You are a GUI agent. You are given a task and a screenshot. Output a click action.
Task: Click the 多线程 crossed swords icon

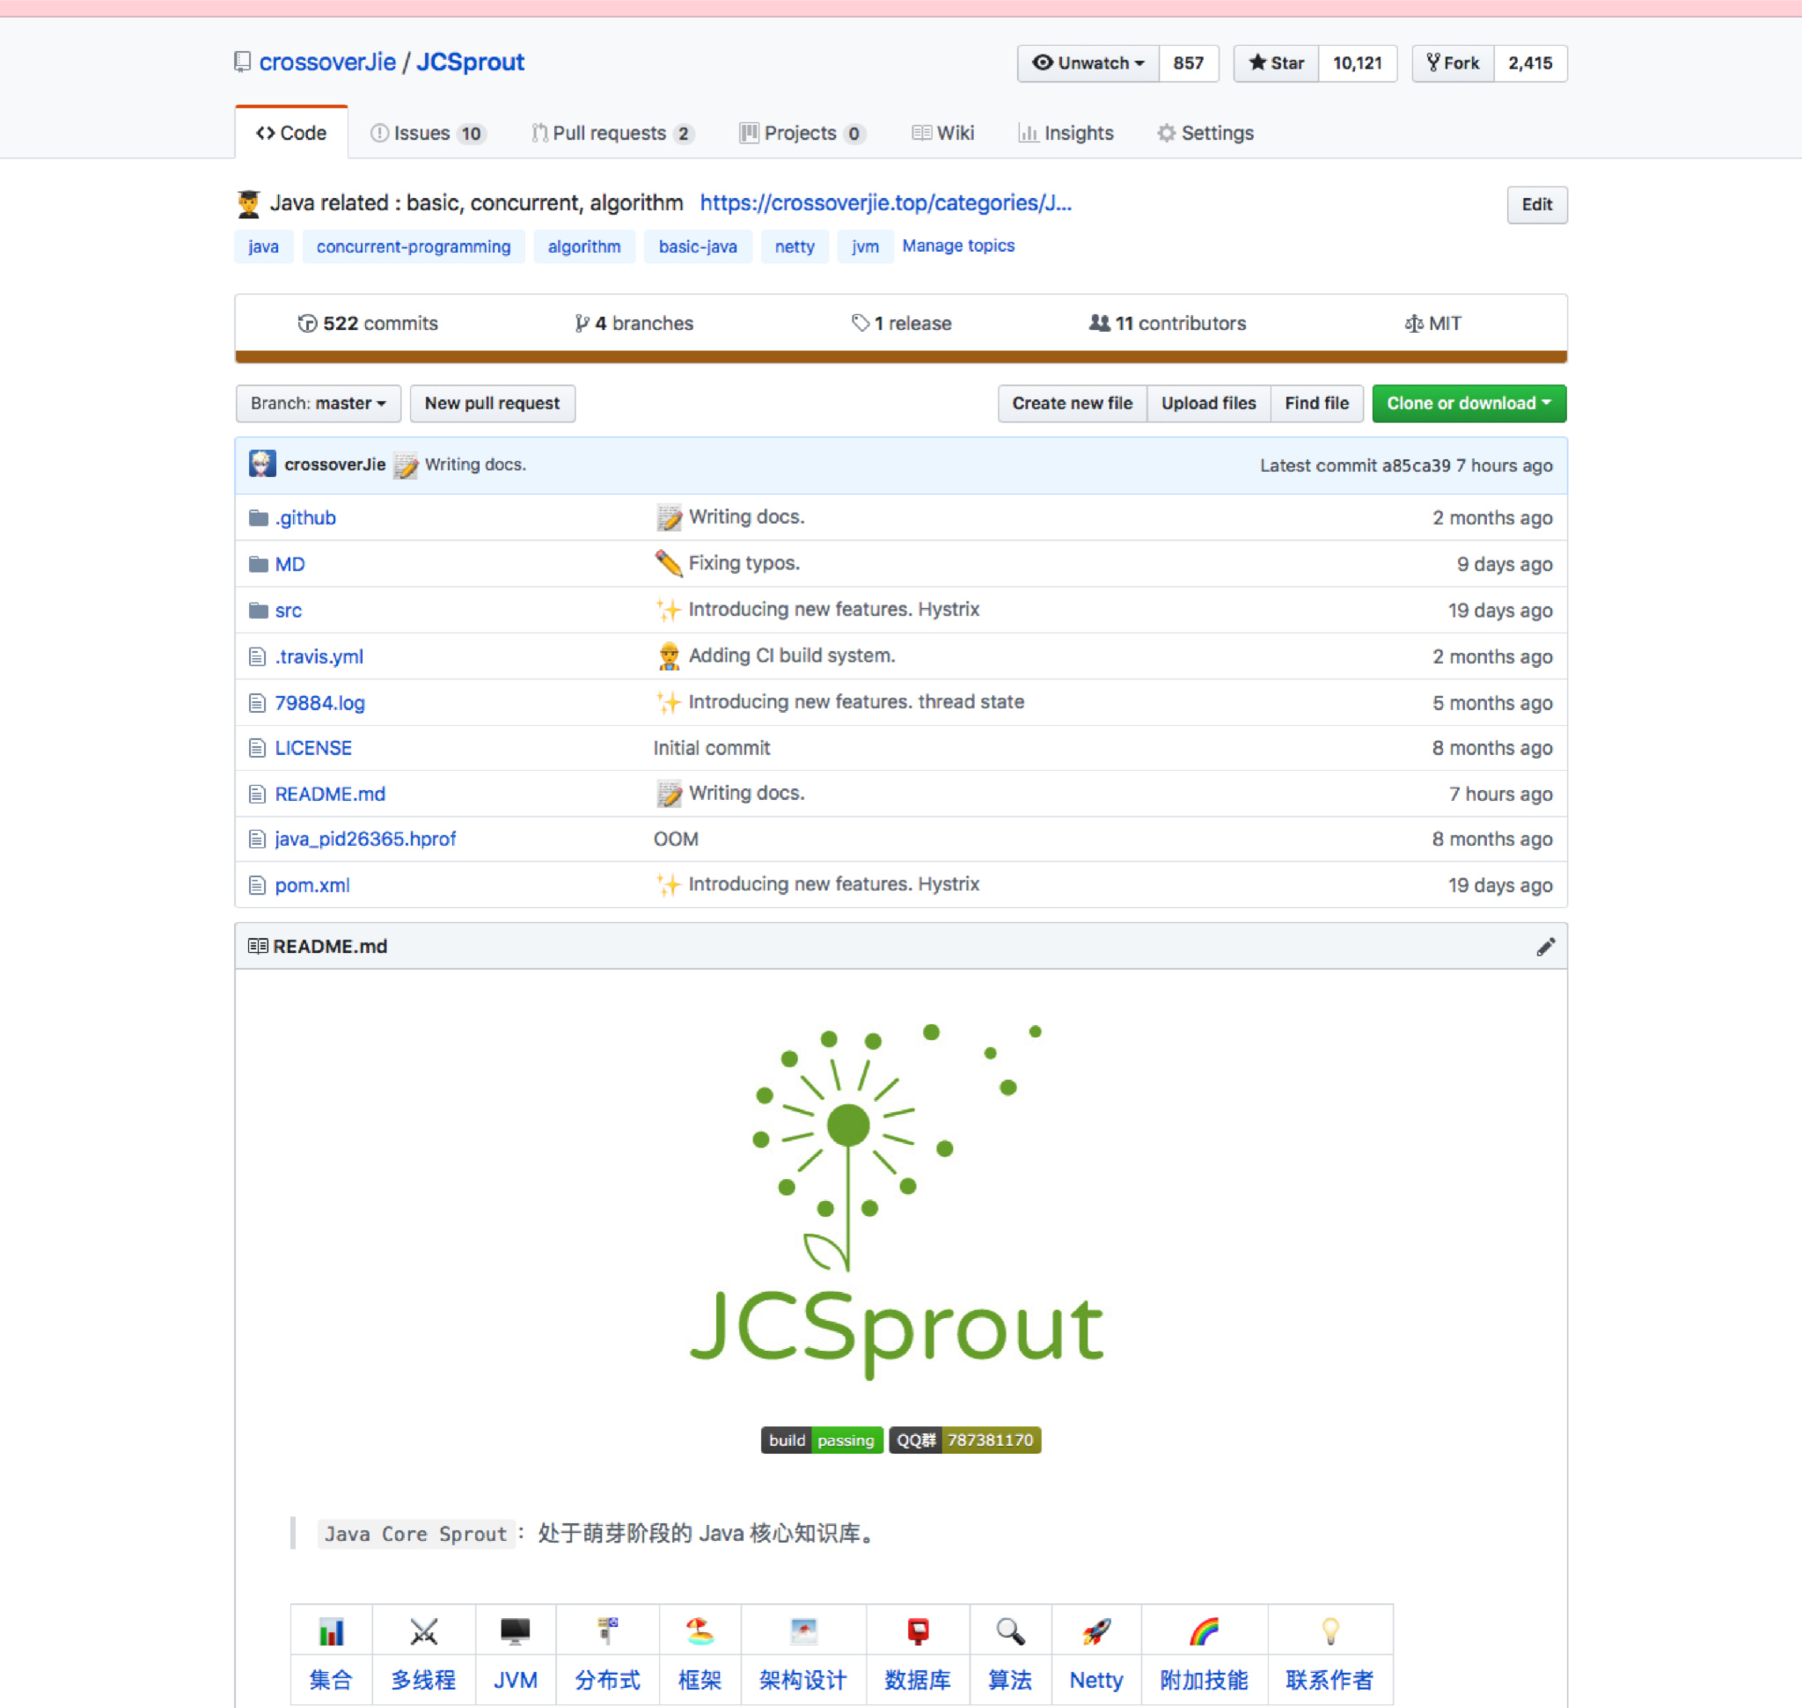pyautogui.click(x=423, y=1631)
